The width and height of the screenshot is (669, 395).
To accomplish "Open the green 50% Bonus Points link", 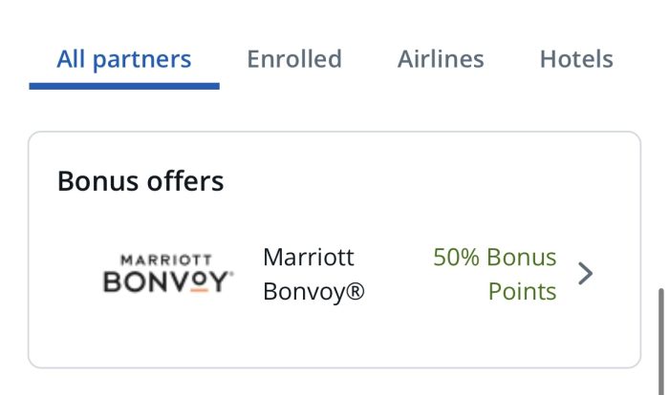I will coord(495,274).
